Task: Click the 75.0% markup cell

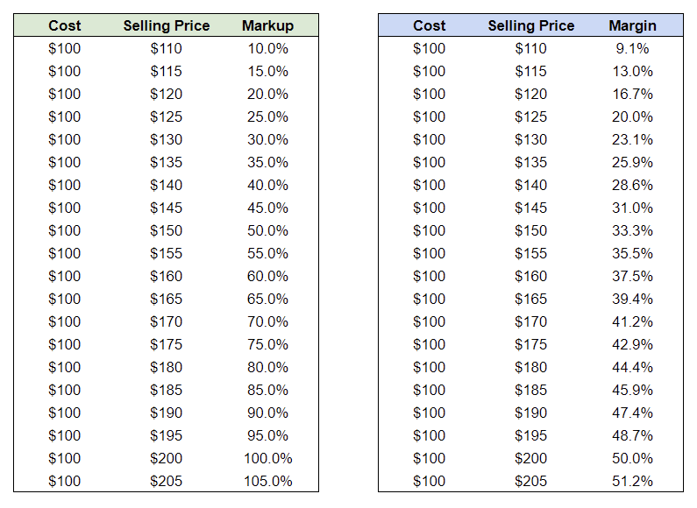Action: click(x=267, y=344)
